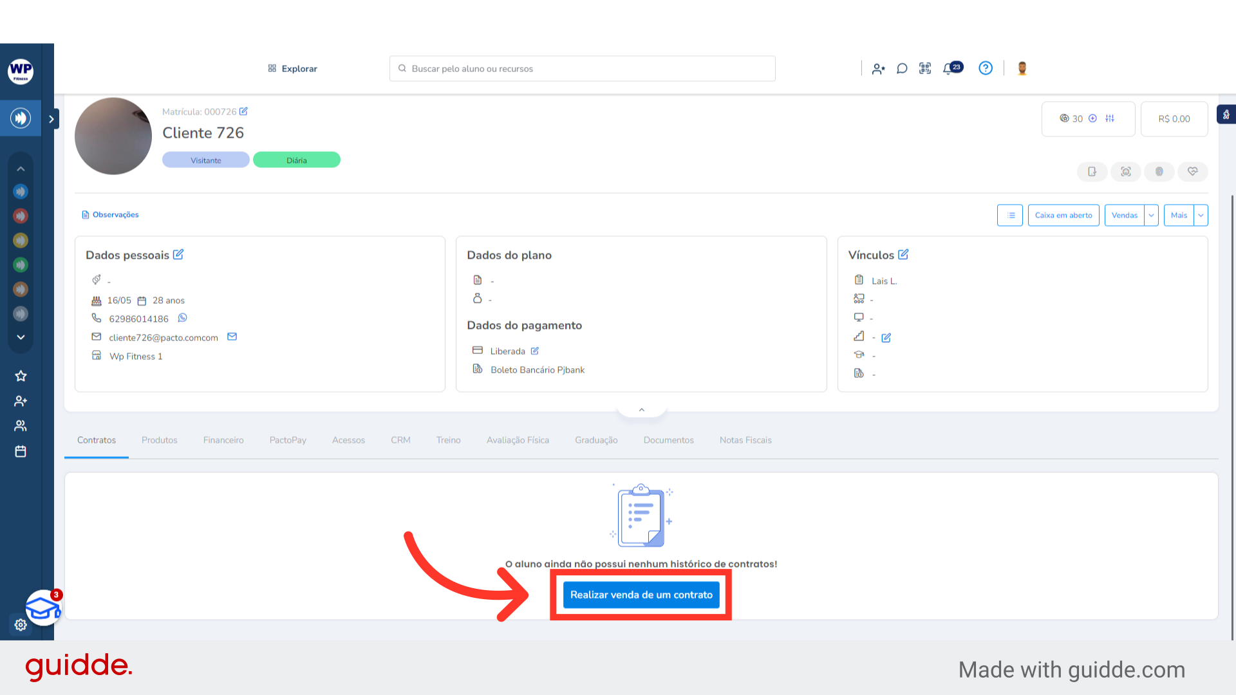This screenshot has height=695, width=1236.
Task: Open the favorites star icon in sidebar
Action: 21,376
